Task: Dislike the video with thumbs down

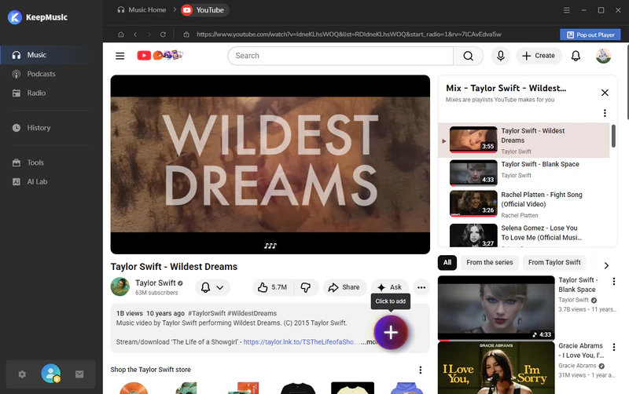Action: click(x=306, y=287)
